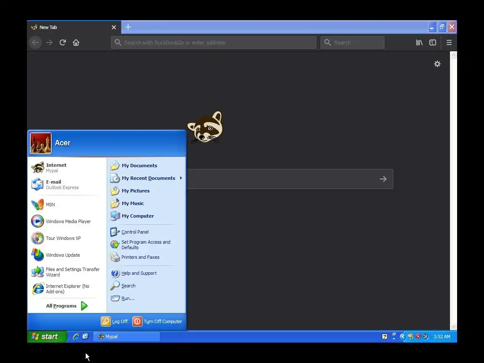The width and height of the screenshot is (484, 363).
Task: Open My Pictures folder
Action: [x=146, y=191]
